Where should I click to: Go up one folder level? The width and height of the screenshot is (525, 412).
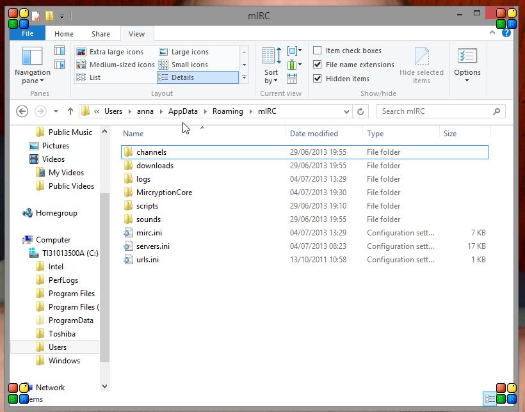click(x=70, y=111)
